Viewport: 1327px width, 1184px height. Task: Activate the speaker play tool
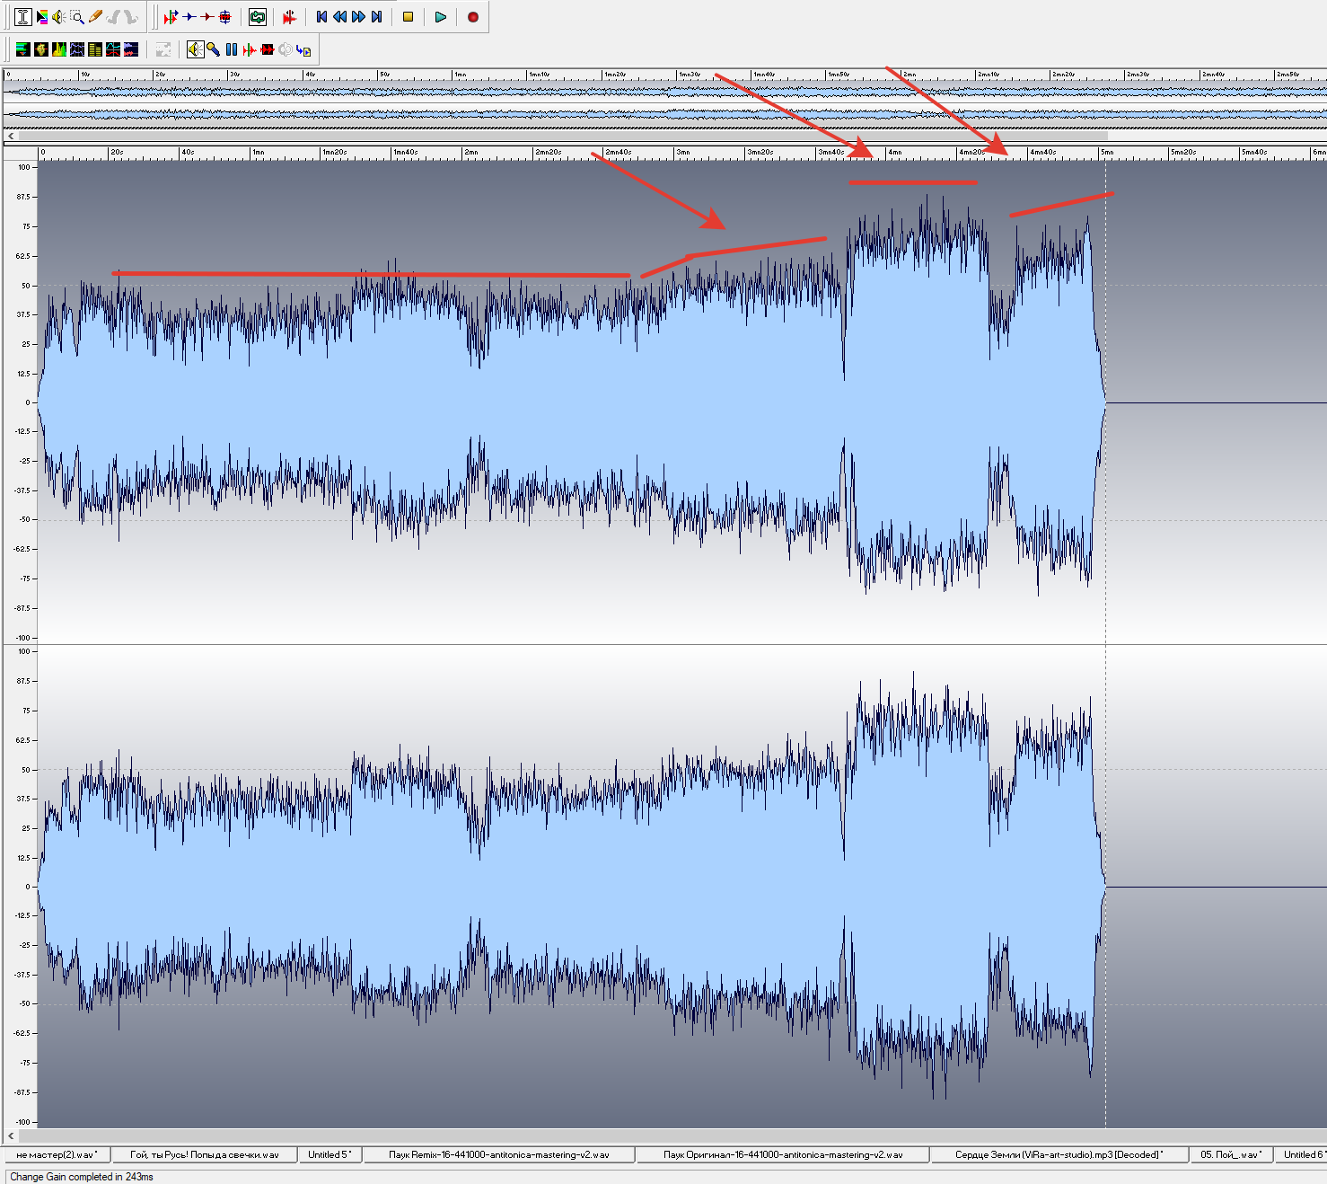58,17
